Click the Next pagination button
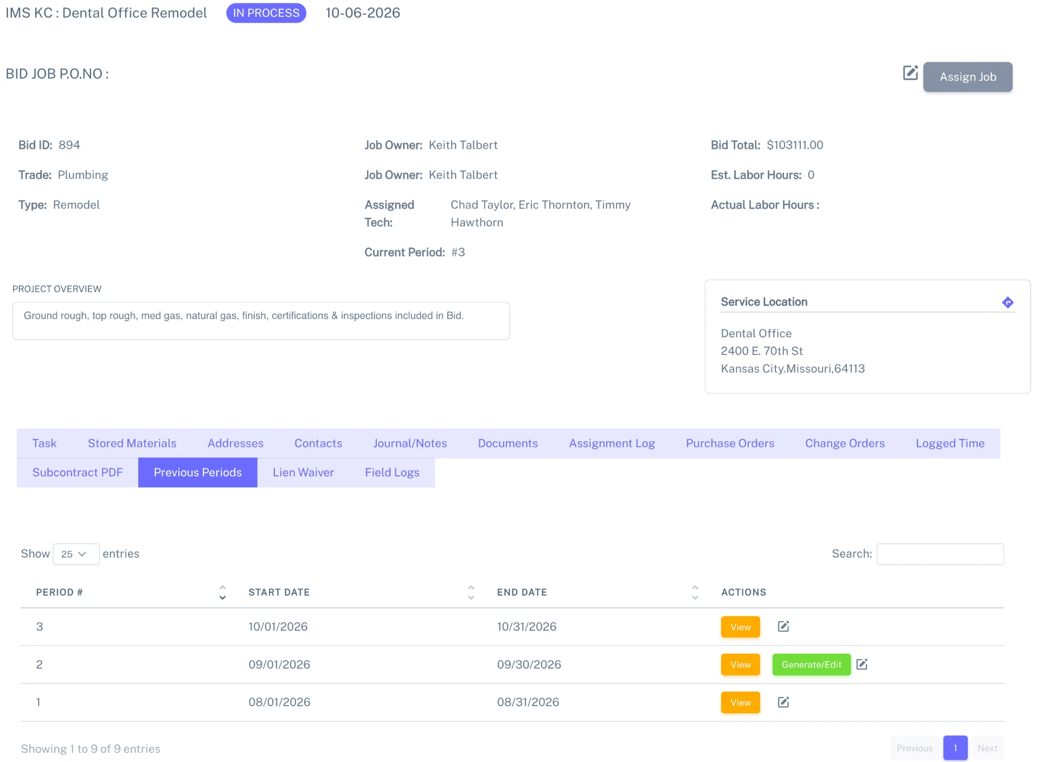 point(987,748)
